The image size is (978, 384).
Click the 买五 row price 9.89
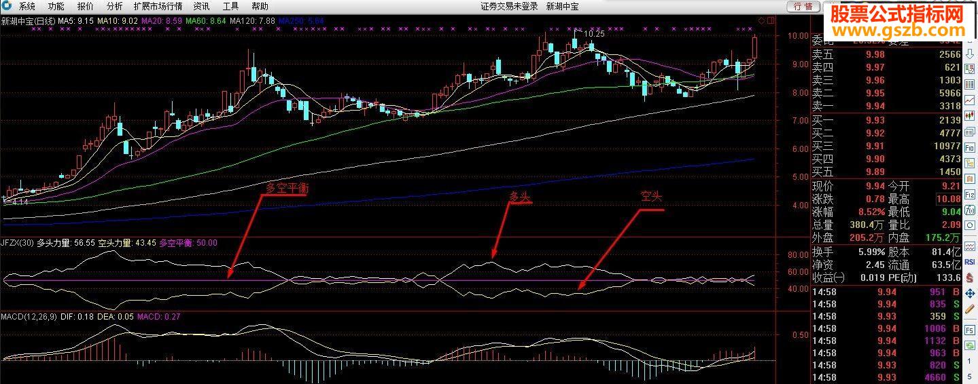875,172
